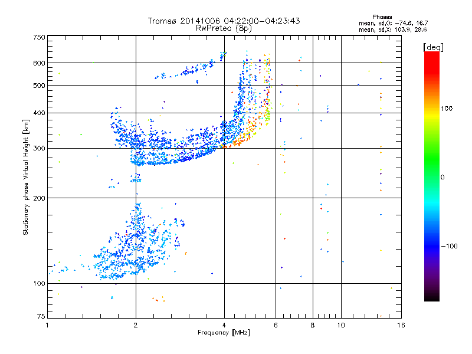Viewport: 472px width, 354px height.
Task: Click the rainbow phase colorbar
Action: (432, 176)
